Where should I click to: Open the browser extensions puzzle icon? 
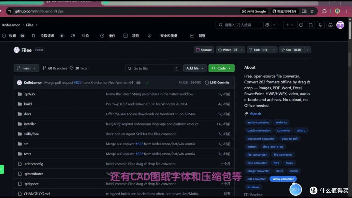(324, 11)
